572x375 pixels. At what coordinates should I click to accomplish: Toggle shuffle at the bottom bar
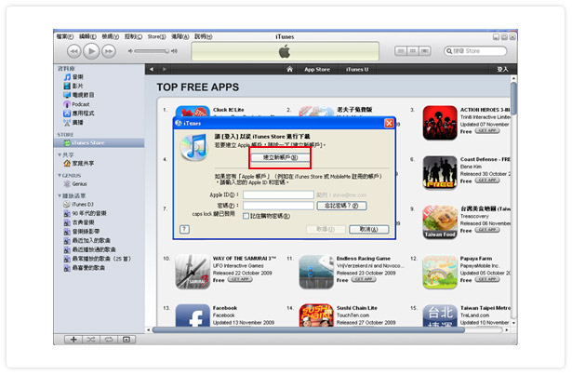91,340
